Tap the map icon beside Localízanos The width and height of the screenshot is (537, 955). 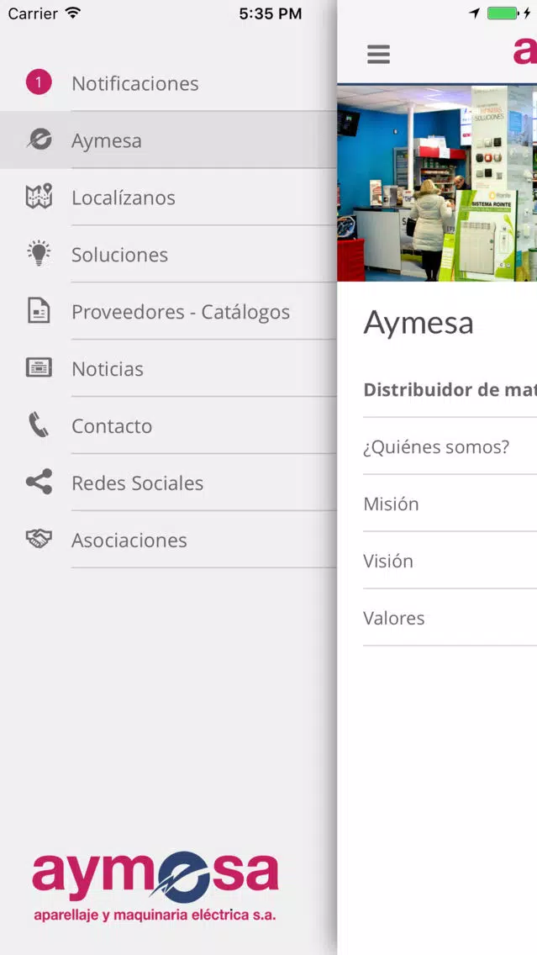(39, 197)
